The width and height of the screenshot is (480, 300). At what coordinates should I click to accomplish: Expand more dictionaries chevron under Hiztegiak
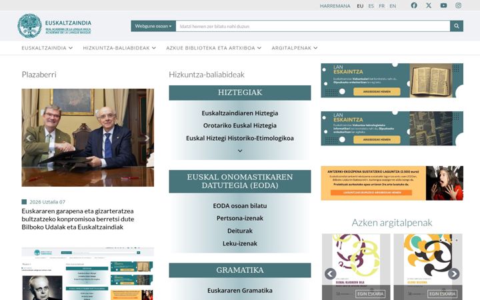coord(240,151)
